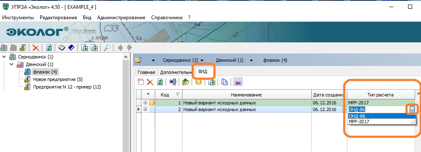Click the green refresh icon above the tree

point(49,48)
